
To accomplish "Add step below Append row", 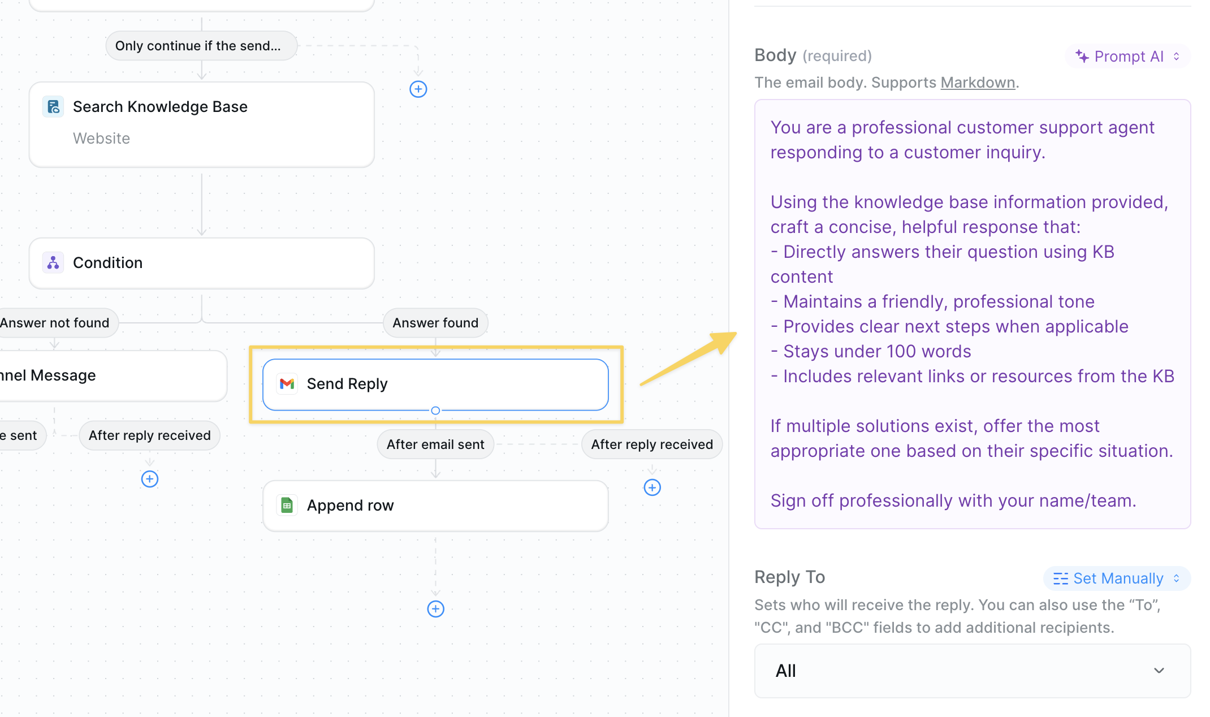I will (x=435, y=609).
